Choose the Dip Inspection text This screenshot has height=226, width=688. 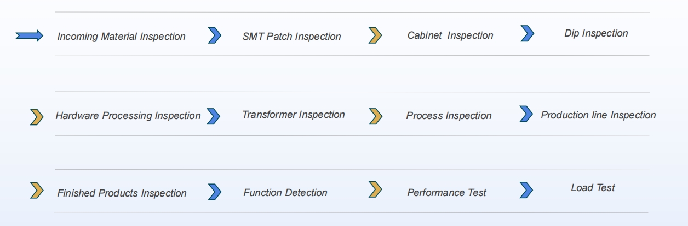point(596,33)
